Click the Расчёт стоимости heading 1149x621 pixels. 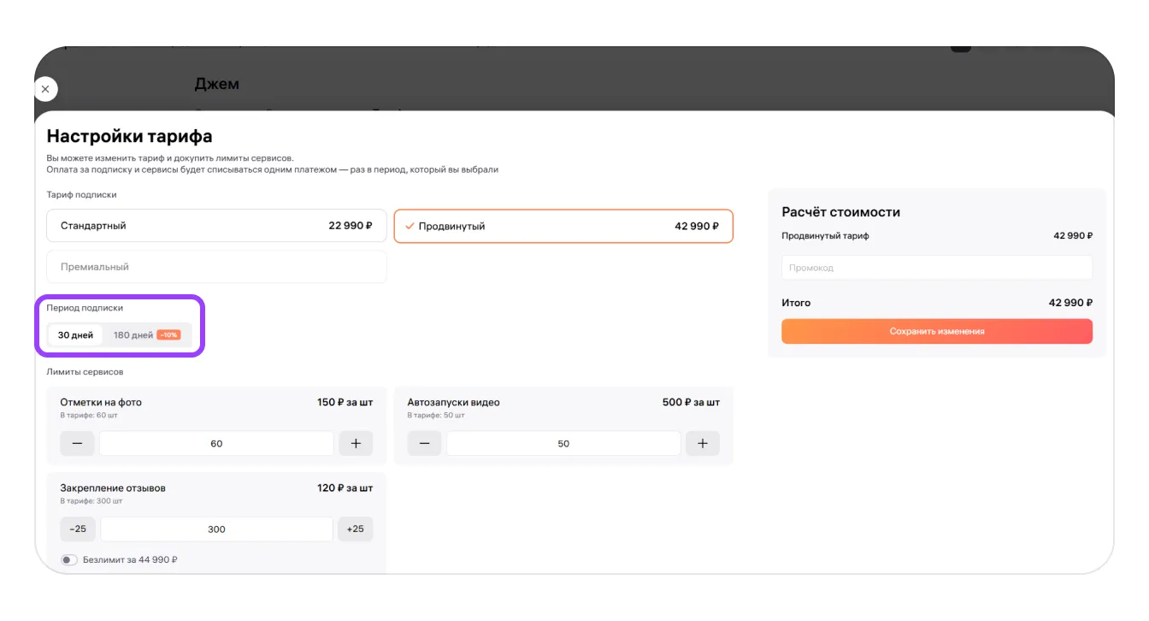pos(841,212)
